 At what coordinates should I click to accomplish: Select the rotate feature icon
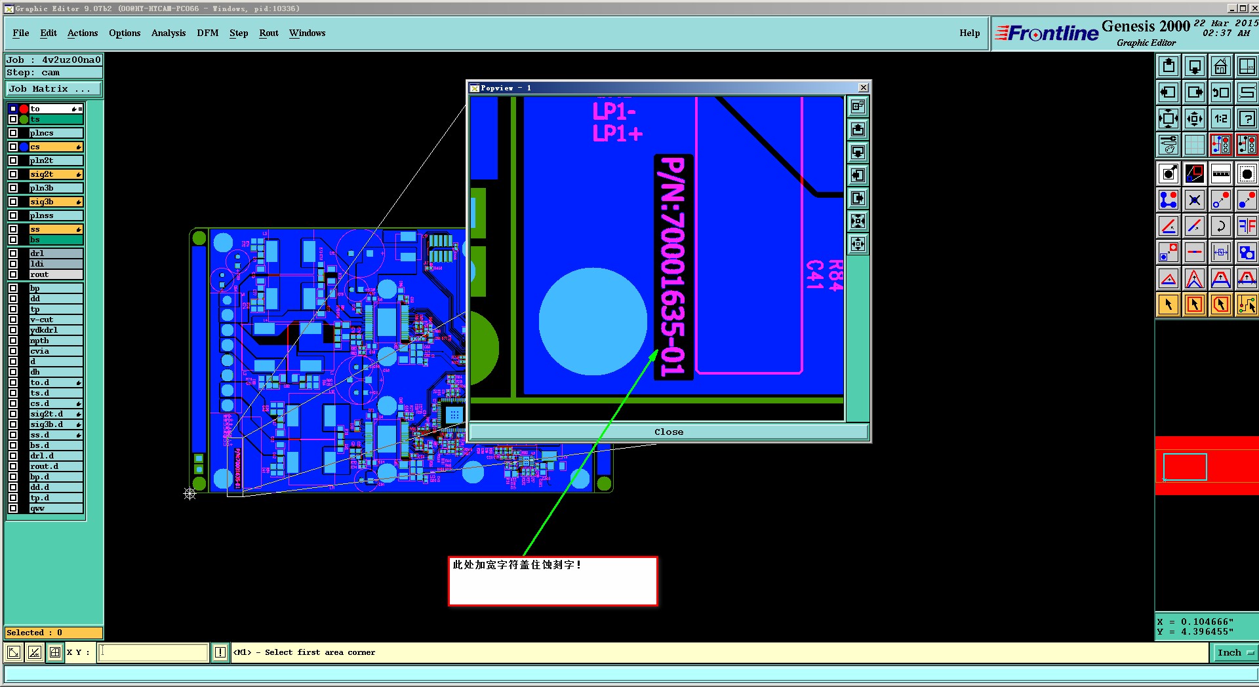[x=1220, y=226]
